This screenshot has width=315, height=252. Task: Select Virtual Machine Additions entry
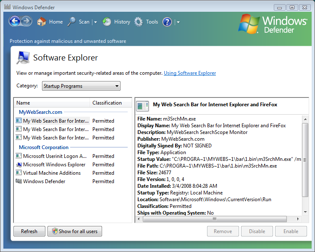(x=52, y=173)
